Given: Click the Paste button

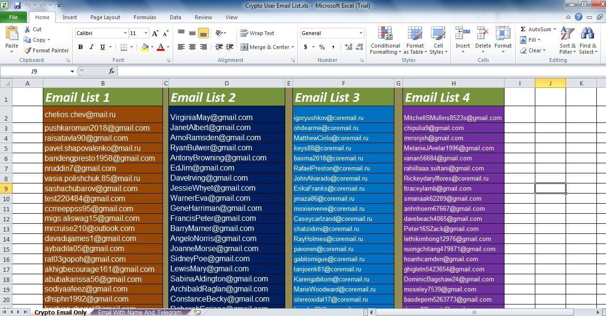Looking at the screenshot, I should (11, 38).
